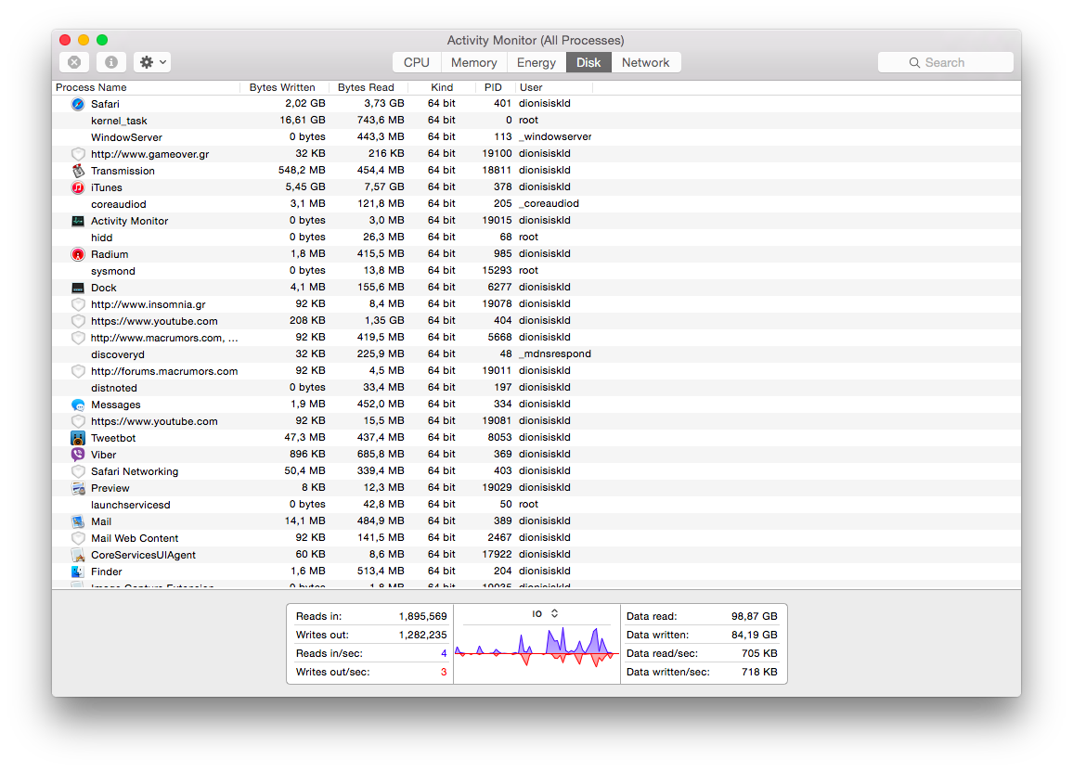
Task: Select the sysmond process row
Action: point(536,271)
